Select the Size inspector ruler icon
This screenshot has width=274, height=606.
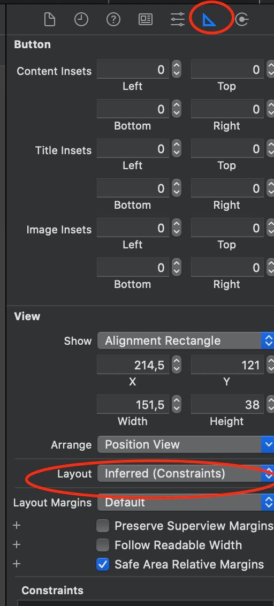click(x=210, y=19)
